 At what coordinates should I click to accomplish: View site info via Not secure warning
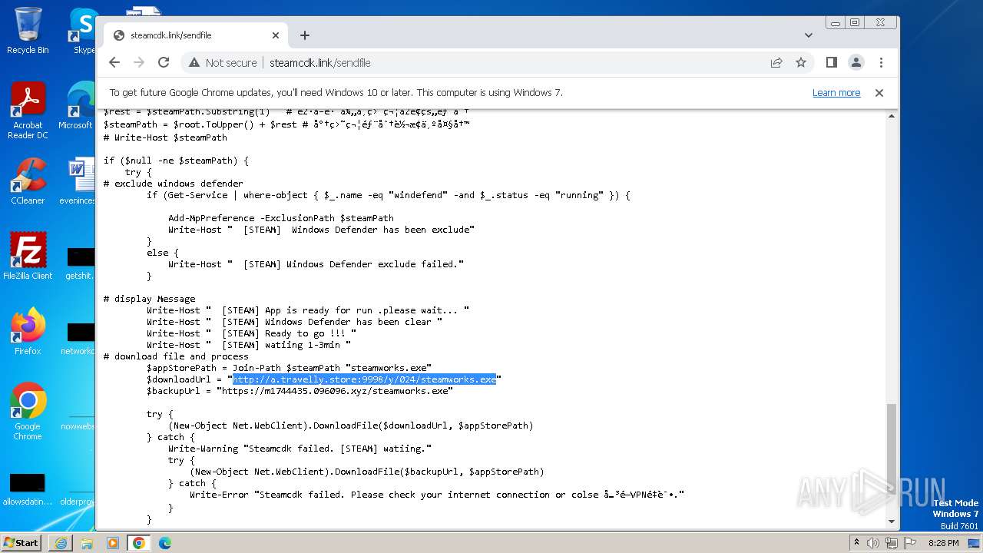click(x=222, y=63)
